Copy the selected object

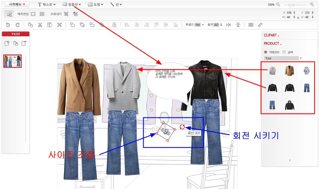(x=30, y=25)
